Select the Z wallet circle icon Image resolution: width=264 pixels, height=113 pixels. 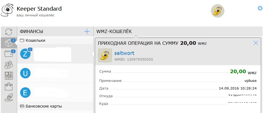pyautogui.click(x=25, y=54)
